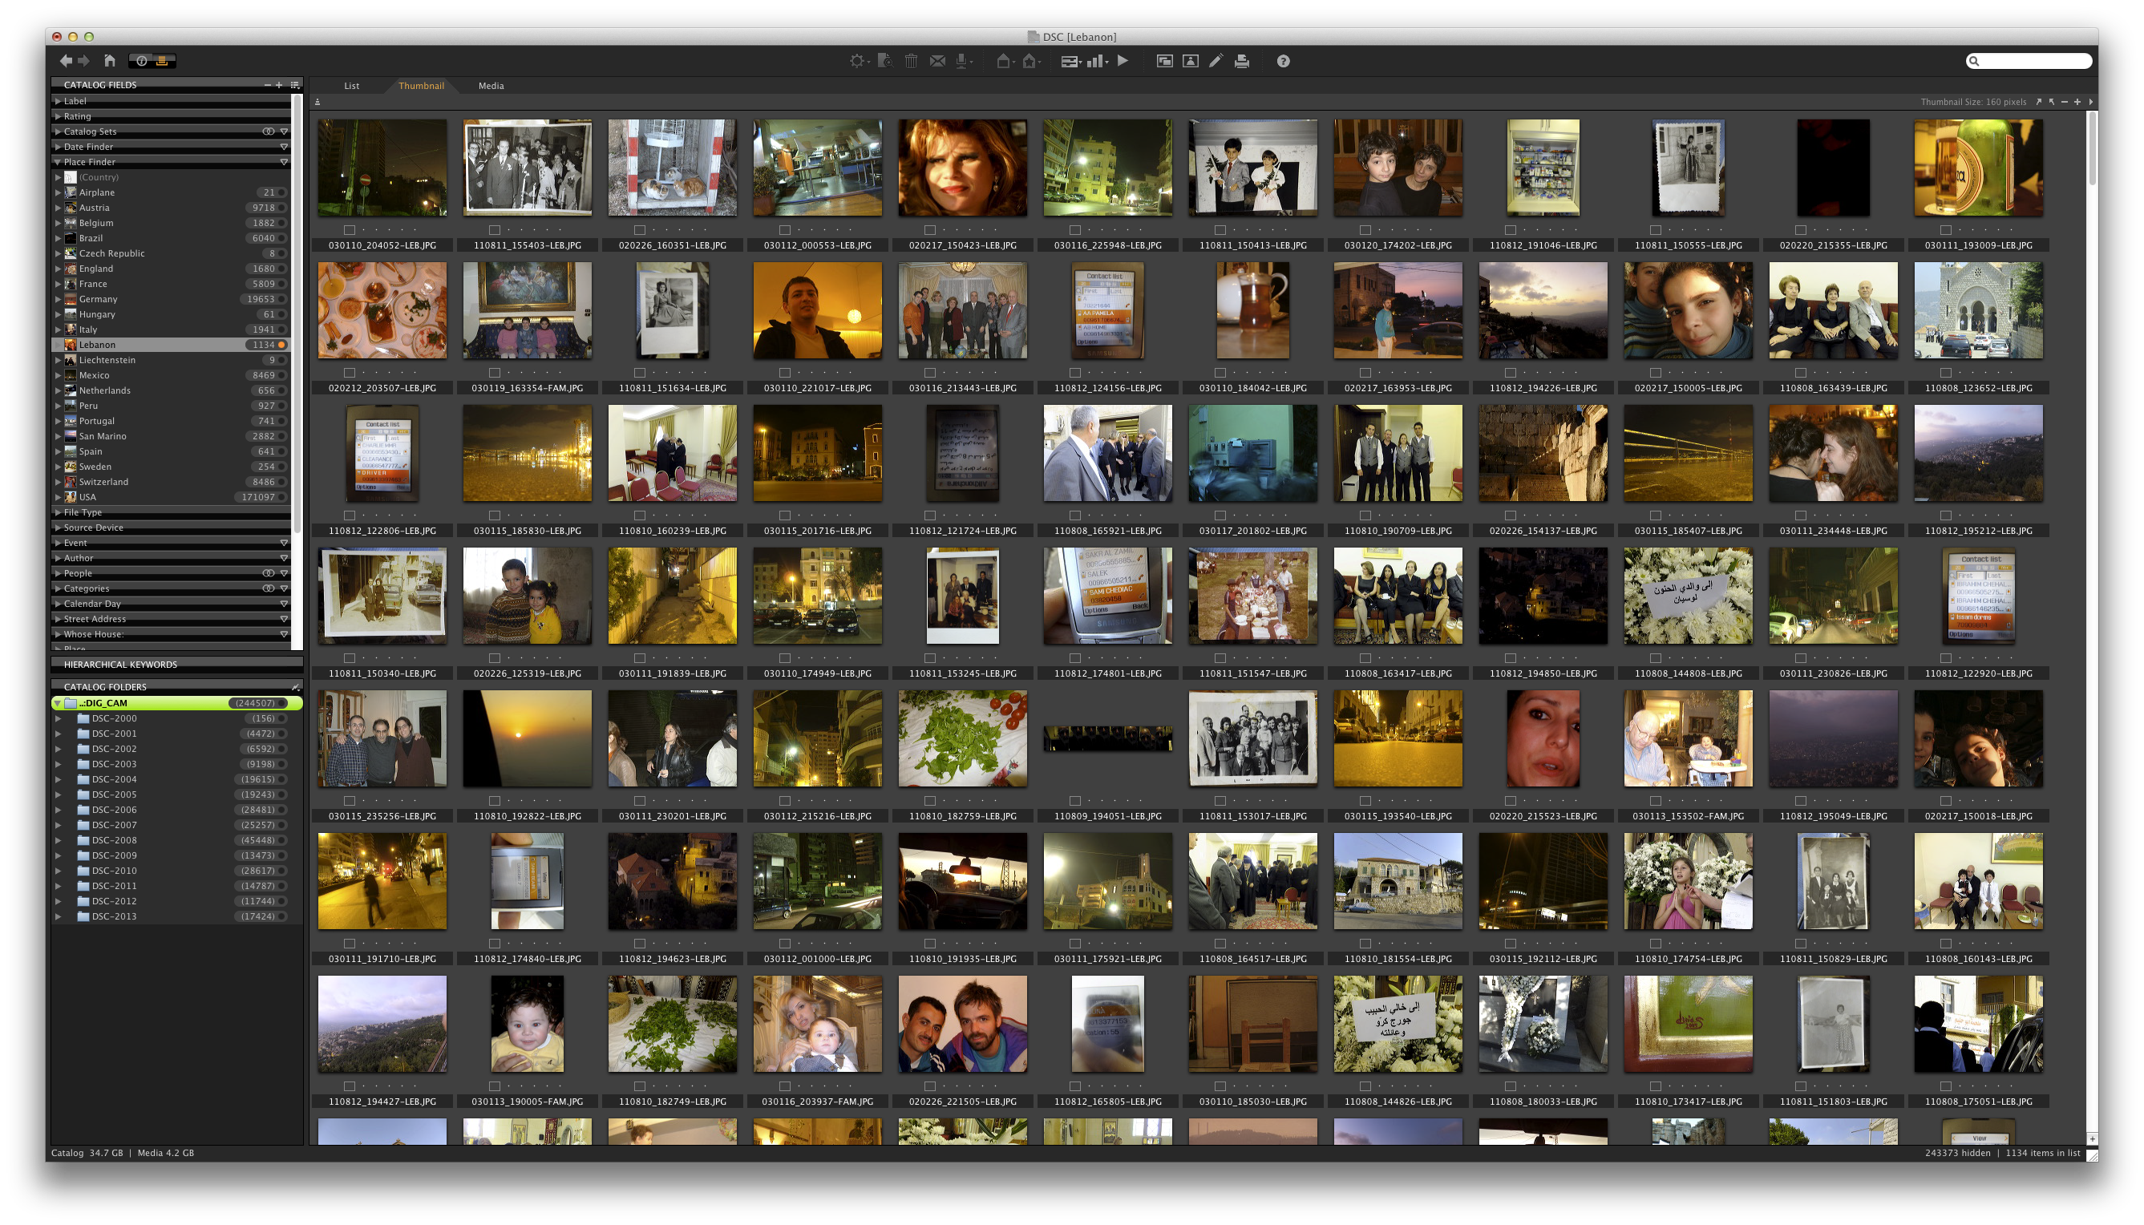Expand the Label catalog field
The image size is (2144, 1225).
58,101
